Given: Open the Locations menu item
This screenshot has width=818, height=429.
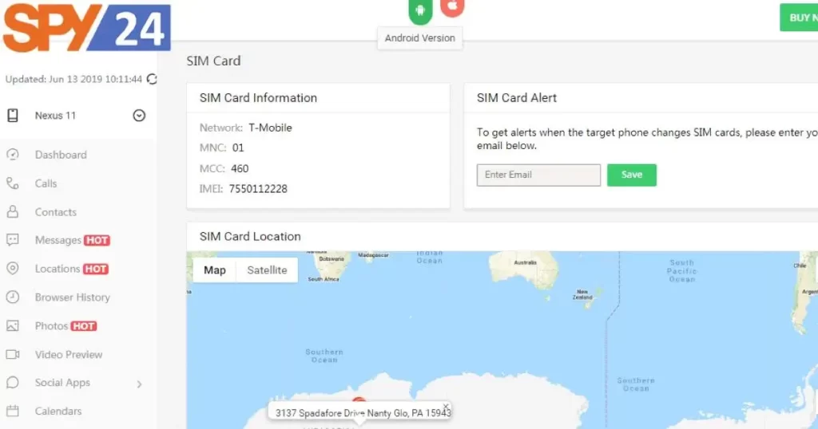Looking at the screenshot, I should pyautogui.click(x=58, y=269).
